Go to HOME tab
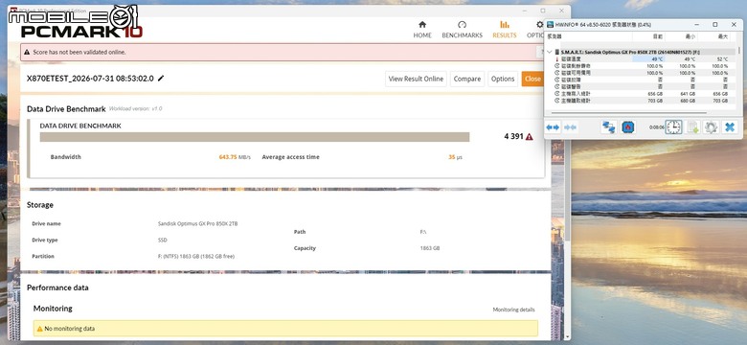The width and height of the screenshot is (747, 345). tap(422, 30)
